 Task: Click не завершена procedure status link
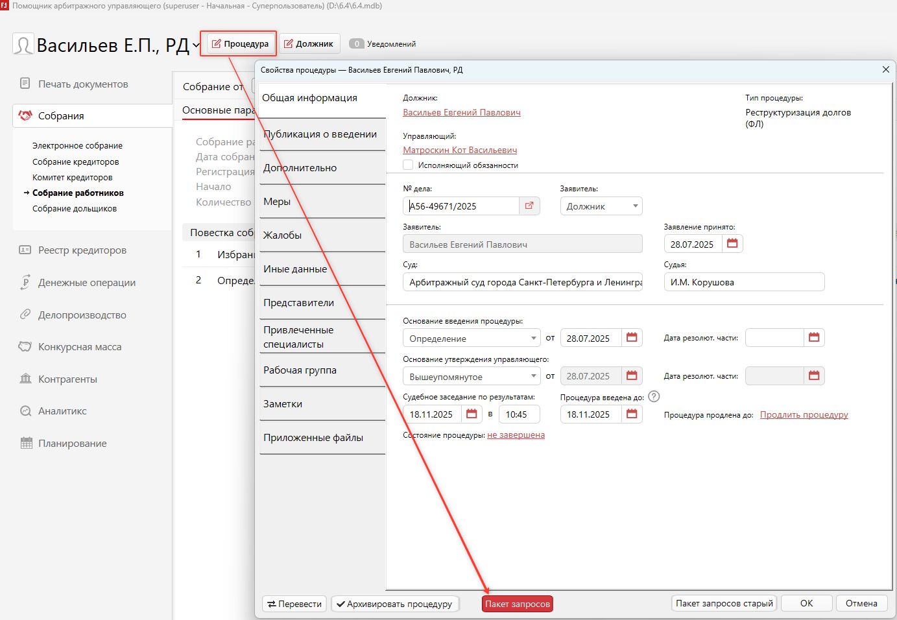(516, 435)
